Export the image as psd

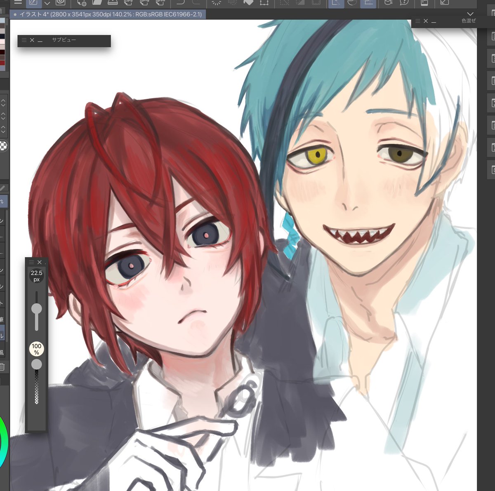(160, 2)
